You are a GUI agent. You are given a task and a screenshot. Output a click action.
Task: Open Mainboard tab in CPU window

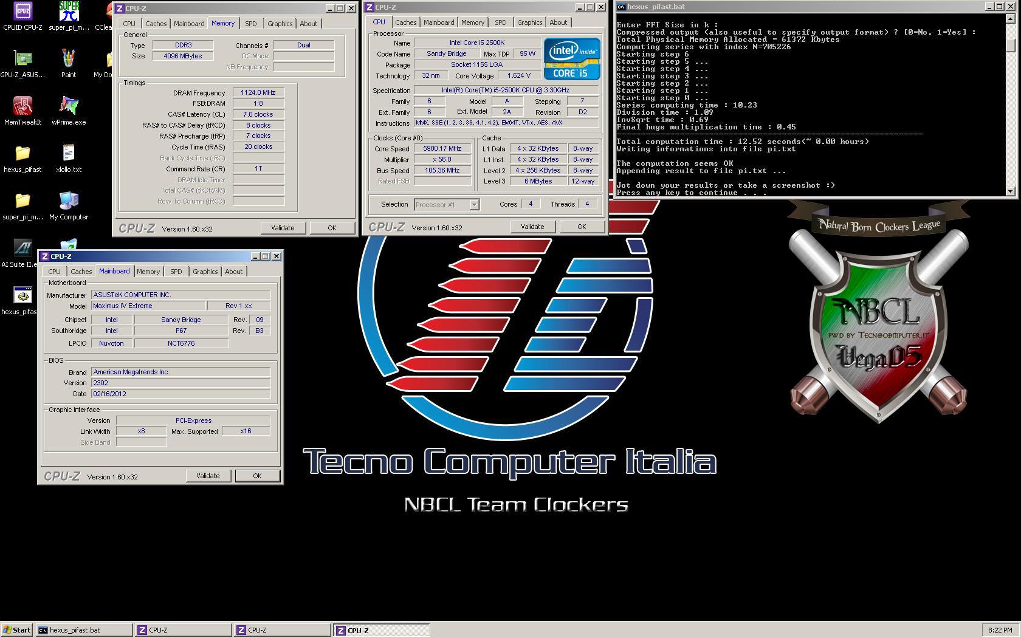[x=439, y=22]
